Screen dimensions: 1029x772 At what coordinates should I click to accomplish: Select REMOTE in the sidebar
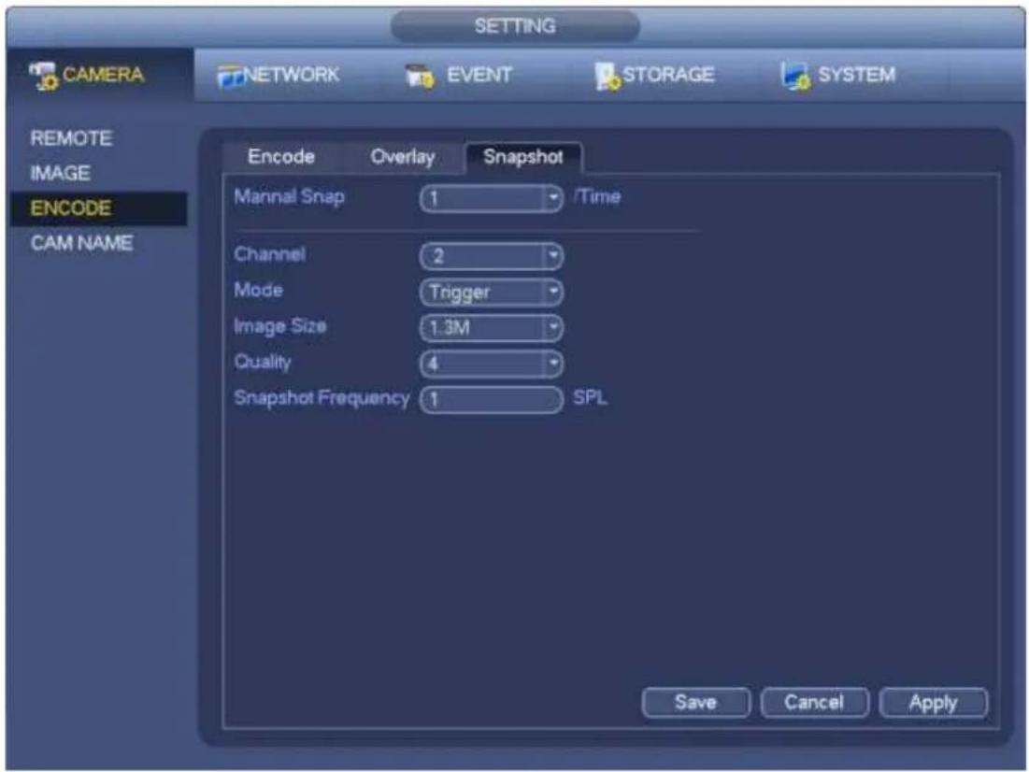[71, 138]
